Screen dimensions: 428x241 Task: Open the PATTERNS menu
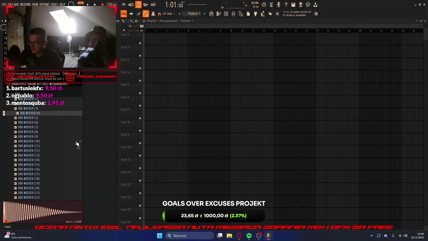pyautogui.click(x=25, y=5)
